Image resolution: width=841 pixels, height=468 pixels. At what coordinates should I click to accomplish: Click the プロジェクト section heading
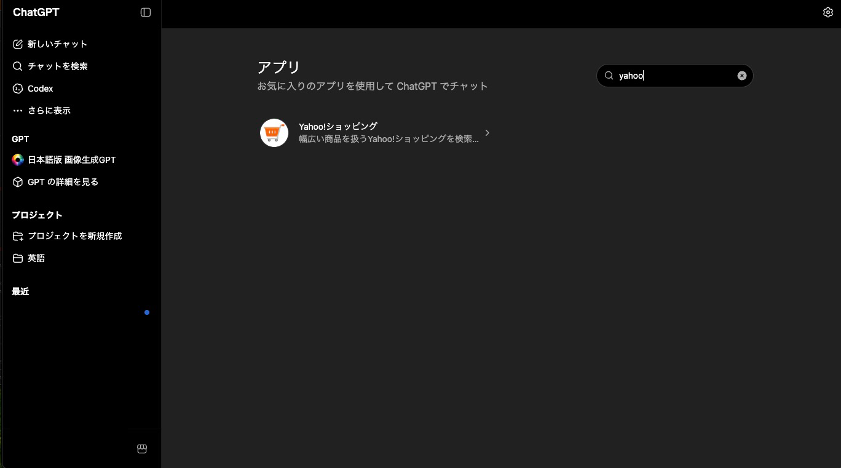(37, 215)
